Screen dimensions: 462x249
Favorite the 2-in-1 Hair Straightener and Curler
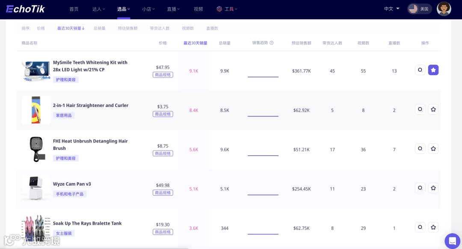tap(433, 110)
